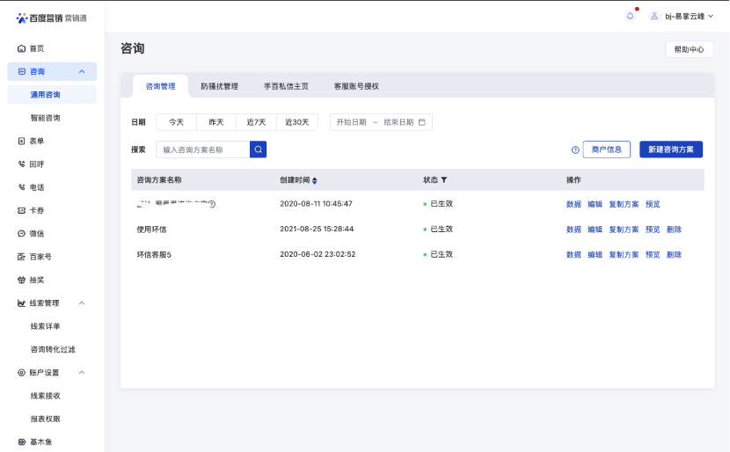The image size is (730, 452).
Task: Open 微信 in the sidebar
Action: point(36,234)
